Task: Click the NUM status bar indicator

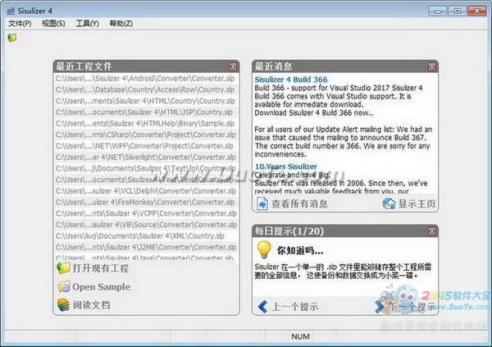Action: tap(301, 336)
